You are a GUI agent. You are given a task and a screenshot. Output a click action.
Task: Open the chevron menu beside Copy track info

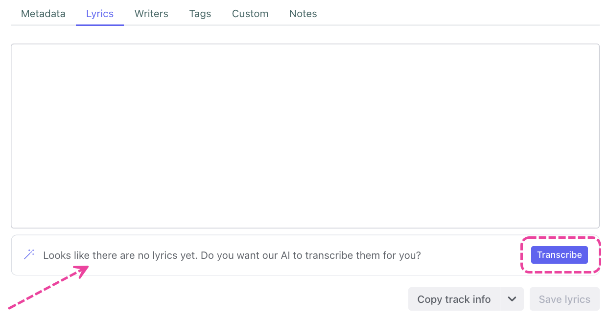tap(512, 299)
